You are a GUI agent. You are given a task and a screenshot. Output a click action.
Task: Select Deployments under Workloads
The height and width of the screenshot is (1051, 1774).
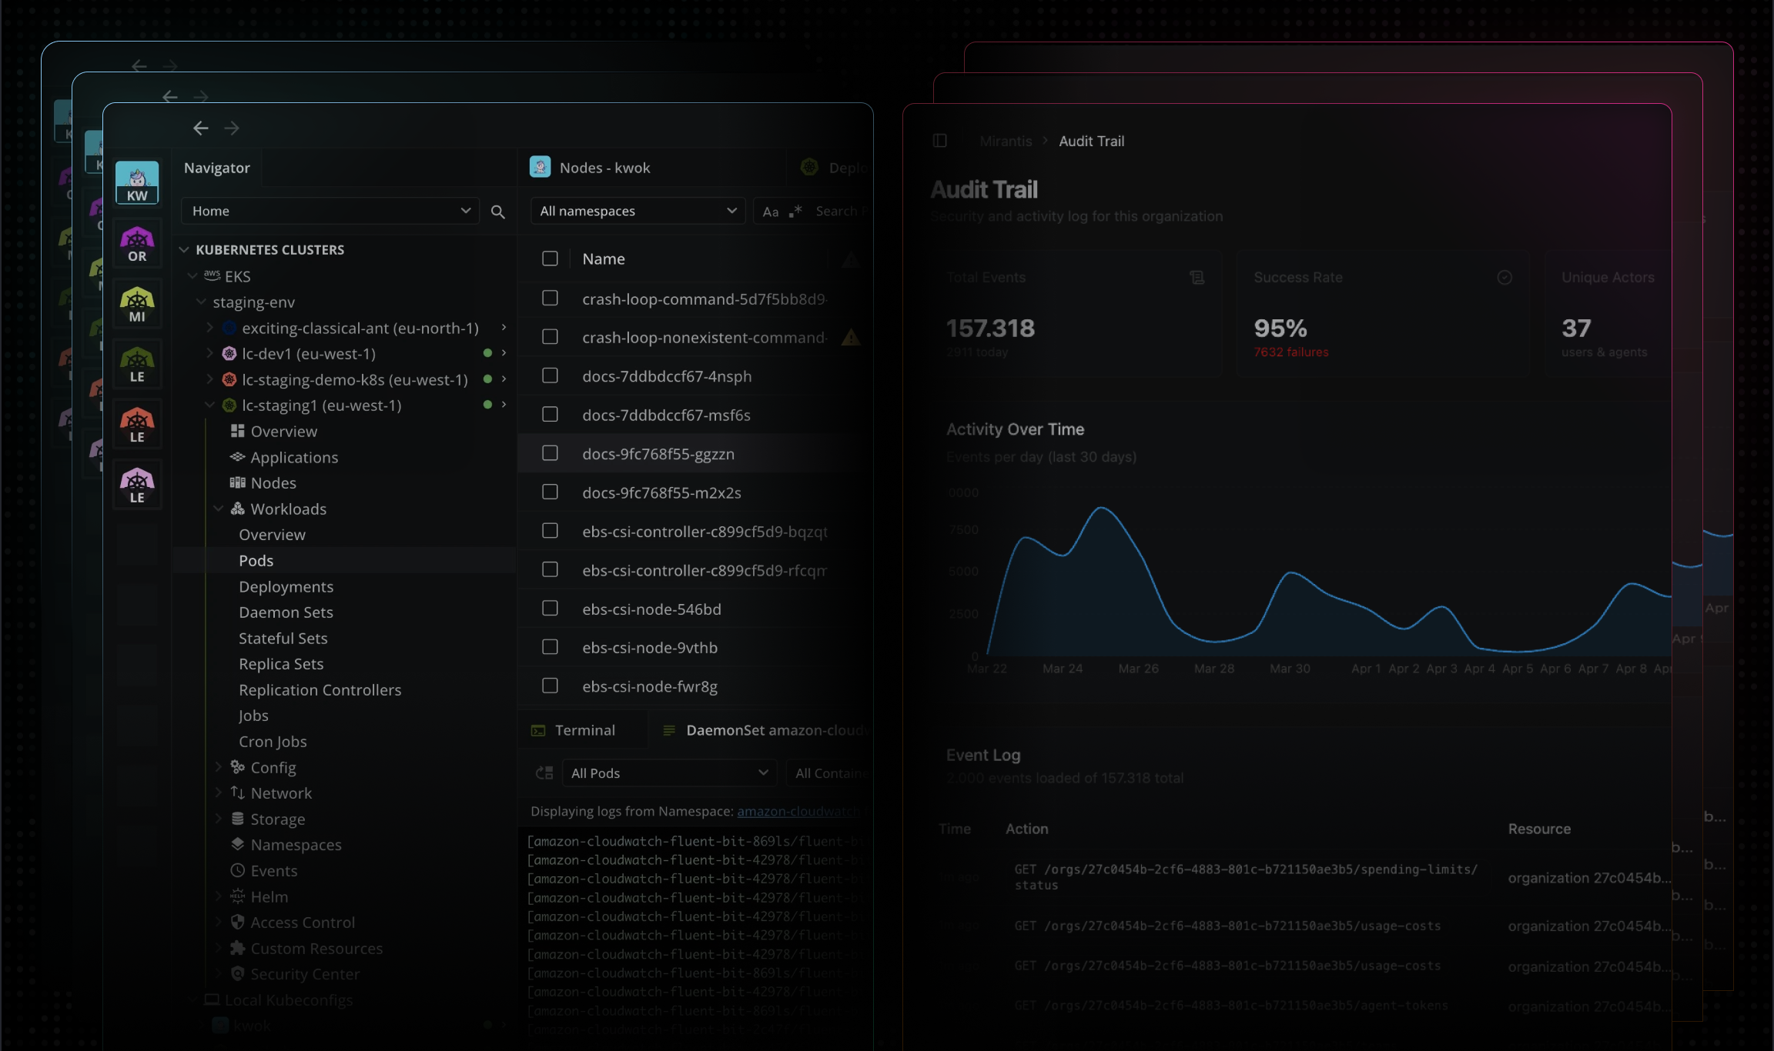[x=286, y=587]
